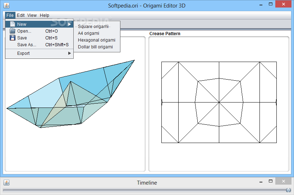
Task: Expand the New submenu arrow
Action: (x=70, y=24)
